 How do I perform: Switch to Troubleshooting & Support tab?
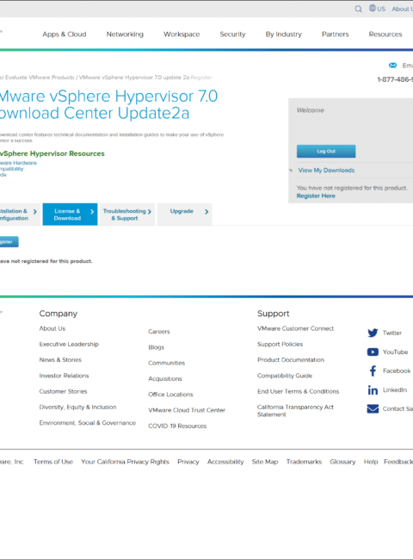(127, 215)
